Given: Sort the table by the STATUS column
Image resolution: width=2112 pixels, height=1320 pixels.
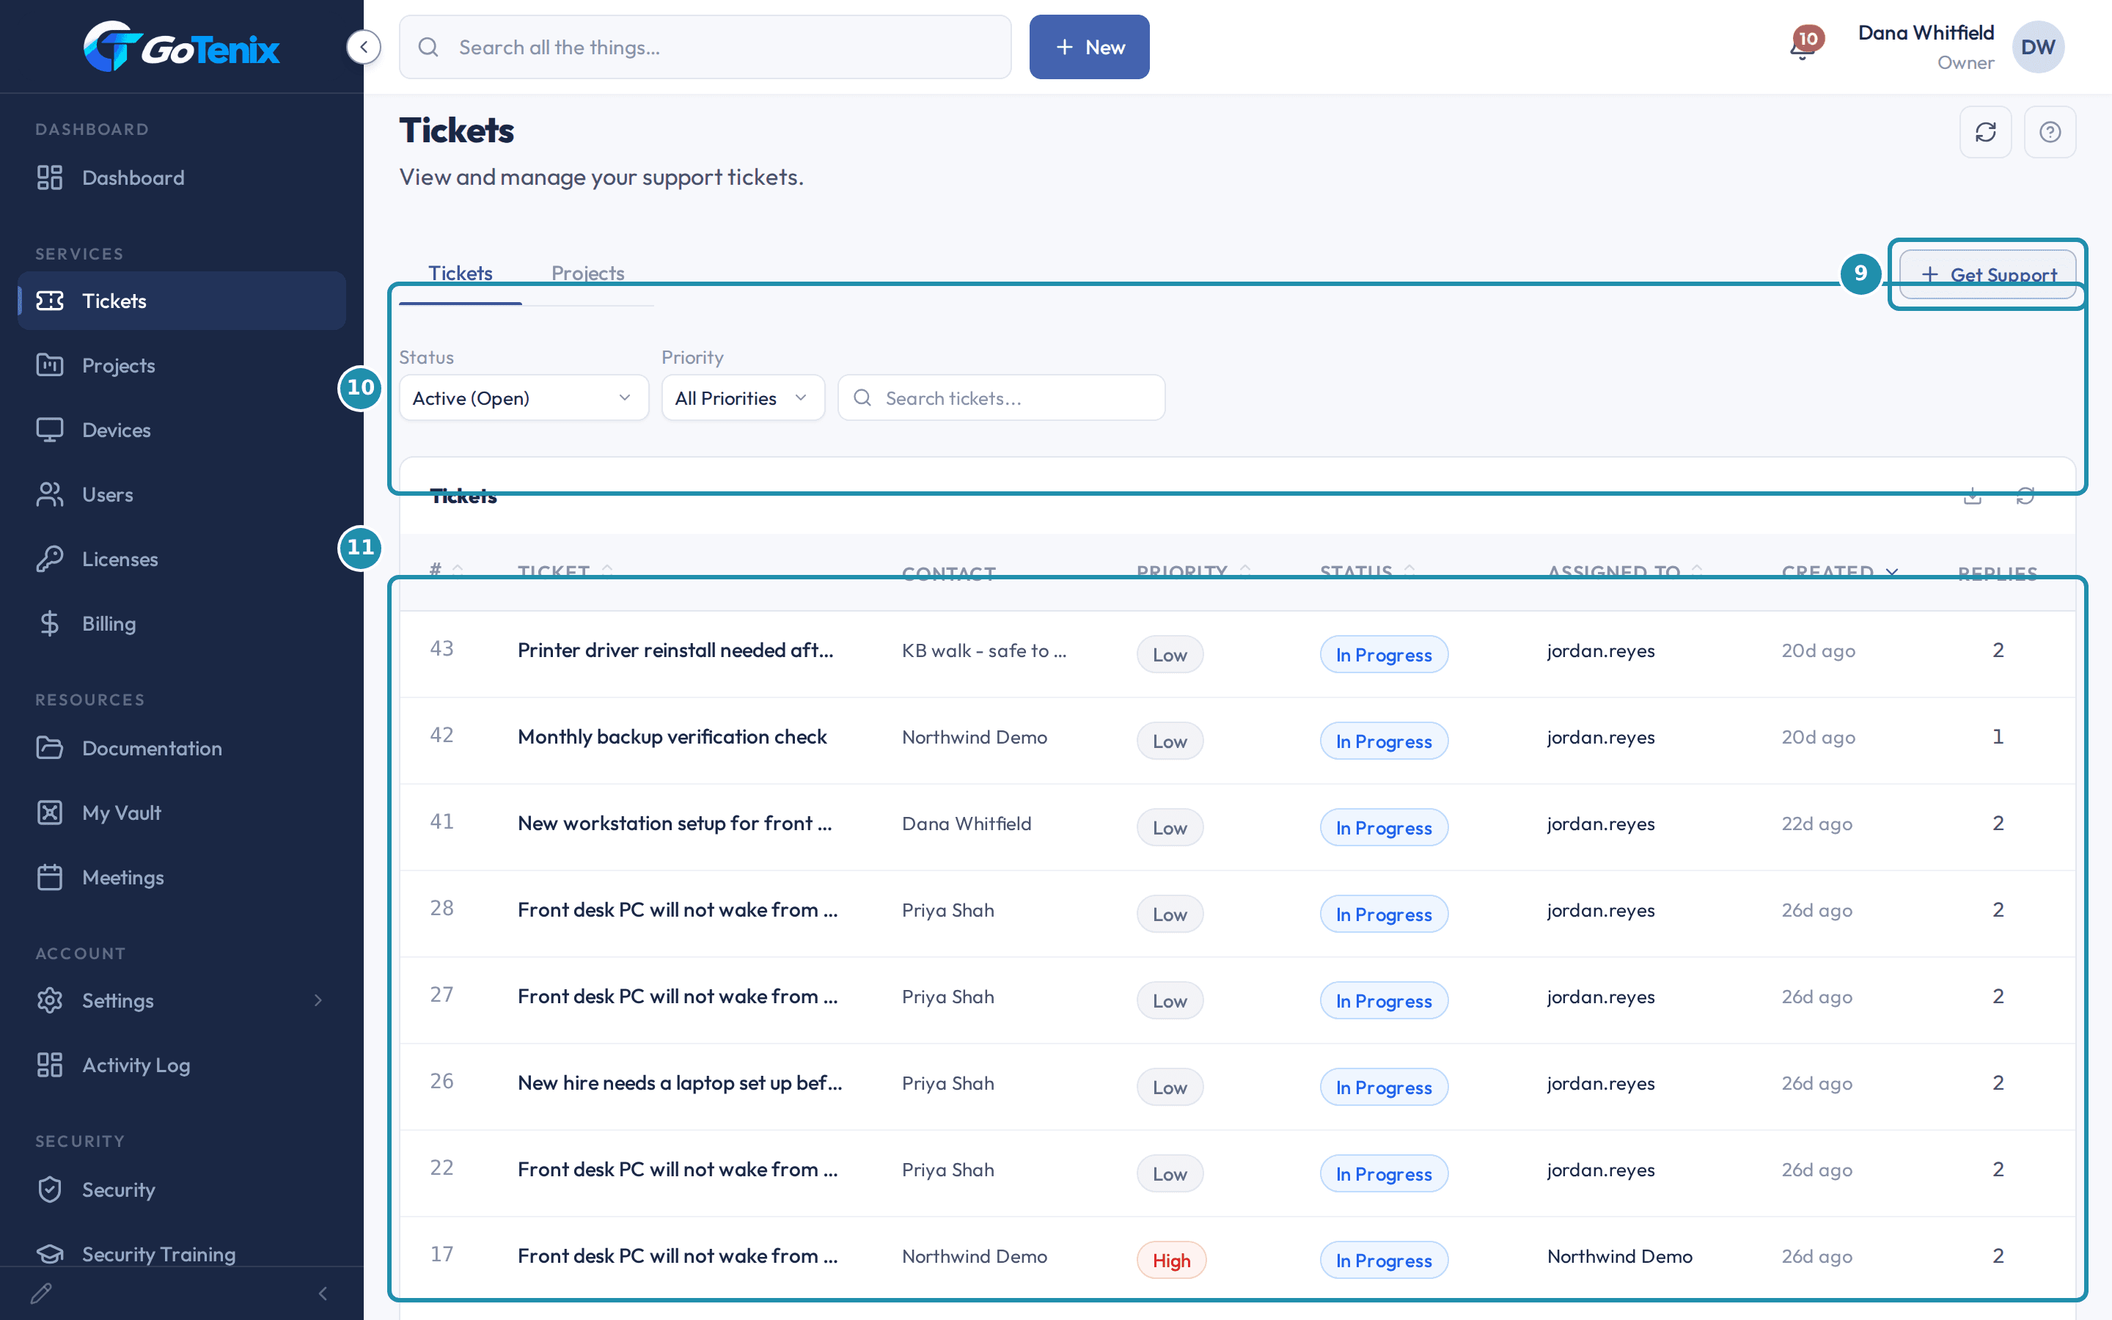Looking at the screenshot, I should [1367, 572].
